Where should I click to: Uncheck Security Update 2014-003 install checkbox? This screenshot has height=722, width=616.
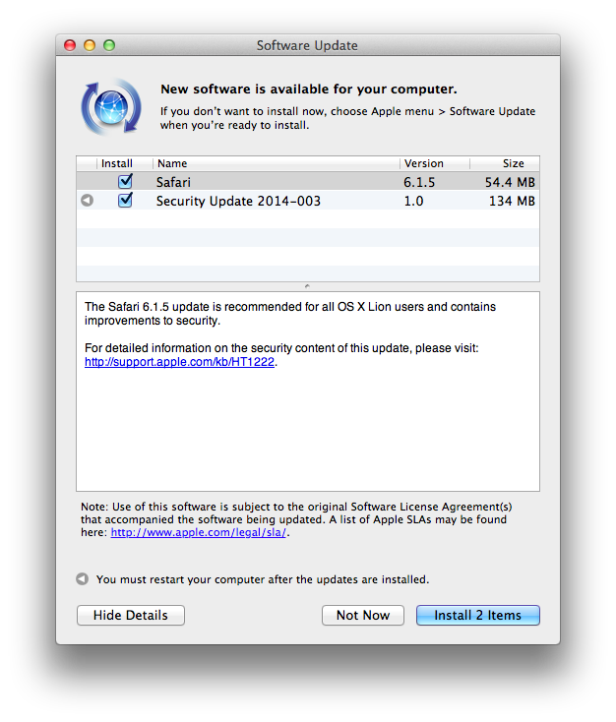[125, 201]
